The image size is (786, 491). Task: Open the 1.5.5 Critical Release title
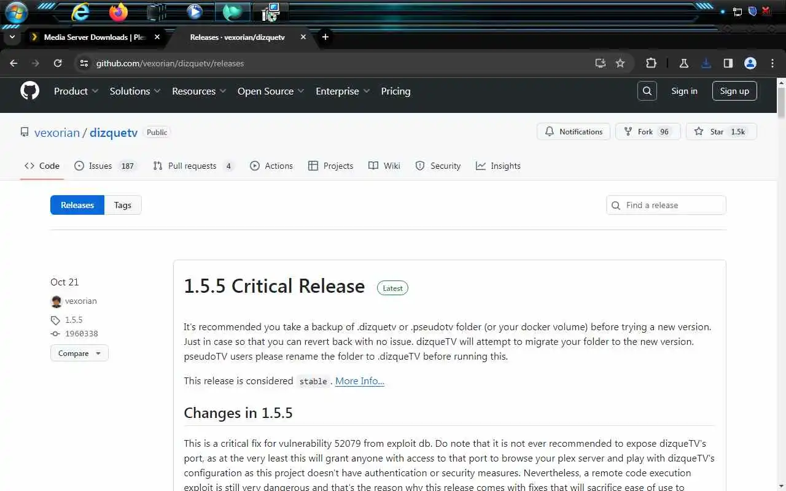(274, 286)
